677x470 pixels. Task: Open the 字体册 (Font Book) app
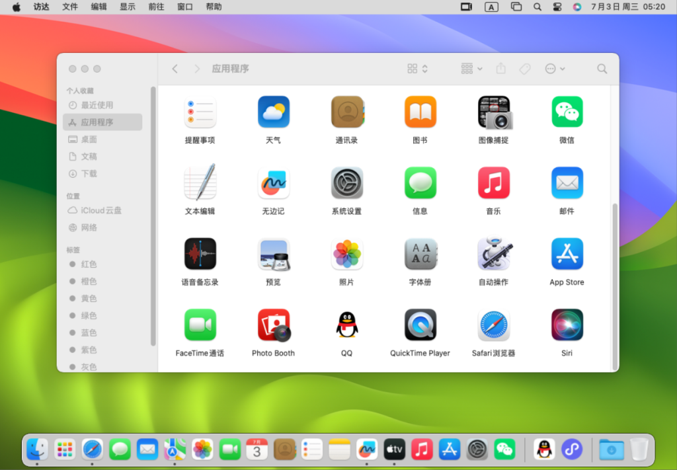pyautogui.click(x=420, y=254)
